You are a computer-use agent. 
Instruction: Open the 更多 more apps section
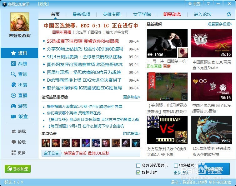point(19,153)
